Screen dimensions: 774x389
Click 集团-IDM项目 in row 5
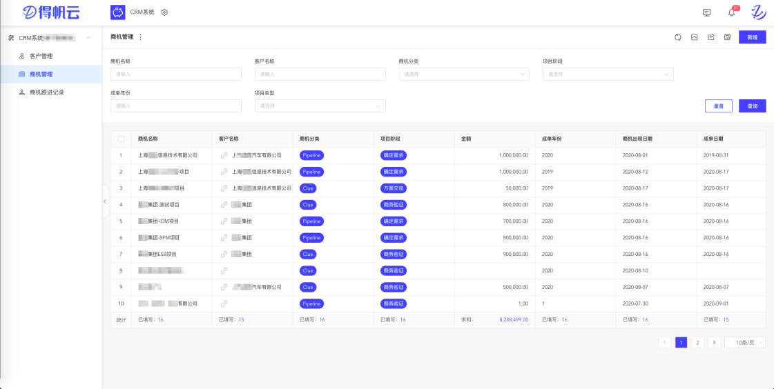tap(164, 221)
